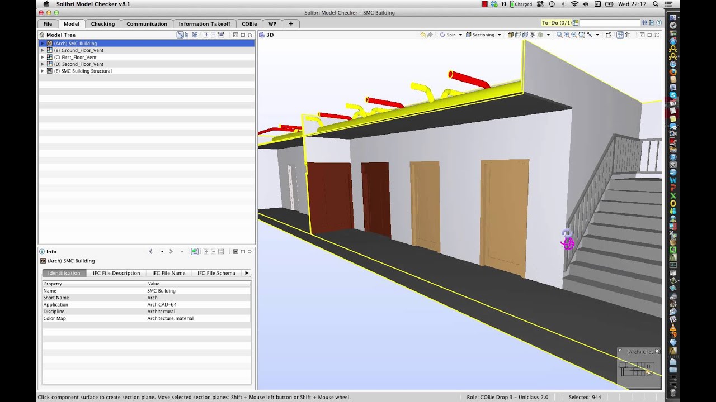The image size is (716, 402).
Task: Switch to the Communication tab
Action: tap(147, 23)
